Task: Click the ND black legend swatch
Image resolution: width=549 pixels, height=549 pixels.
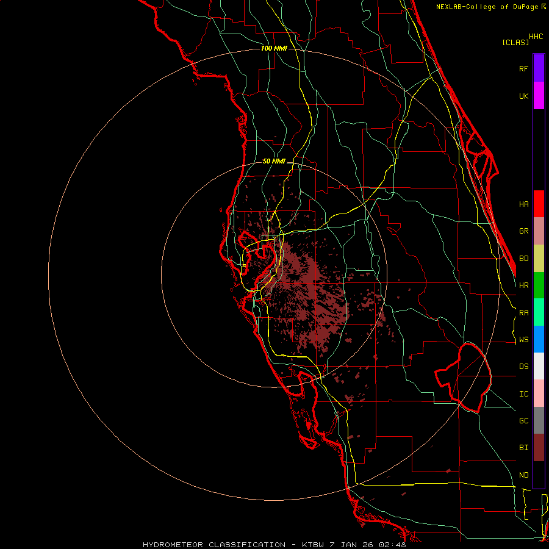Action: pyautogui.click(x=539, y=475)
